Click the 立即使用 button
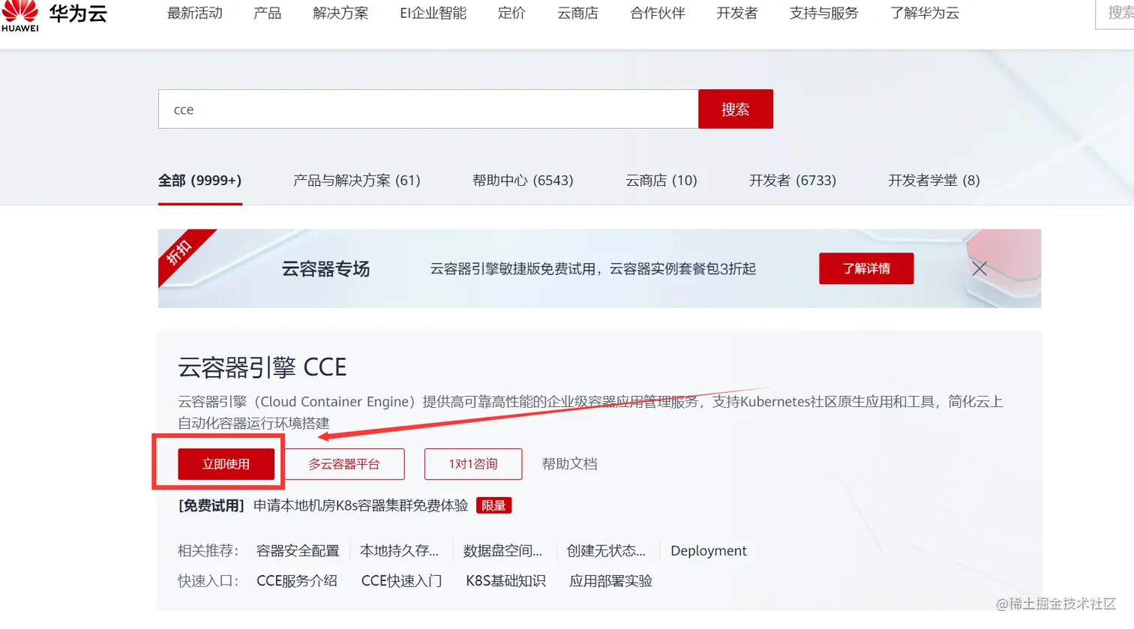The image size is (1134, 629). 226,464
